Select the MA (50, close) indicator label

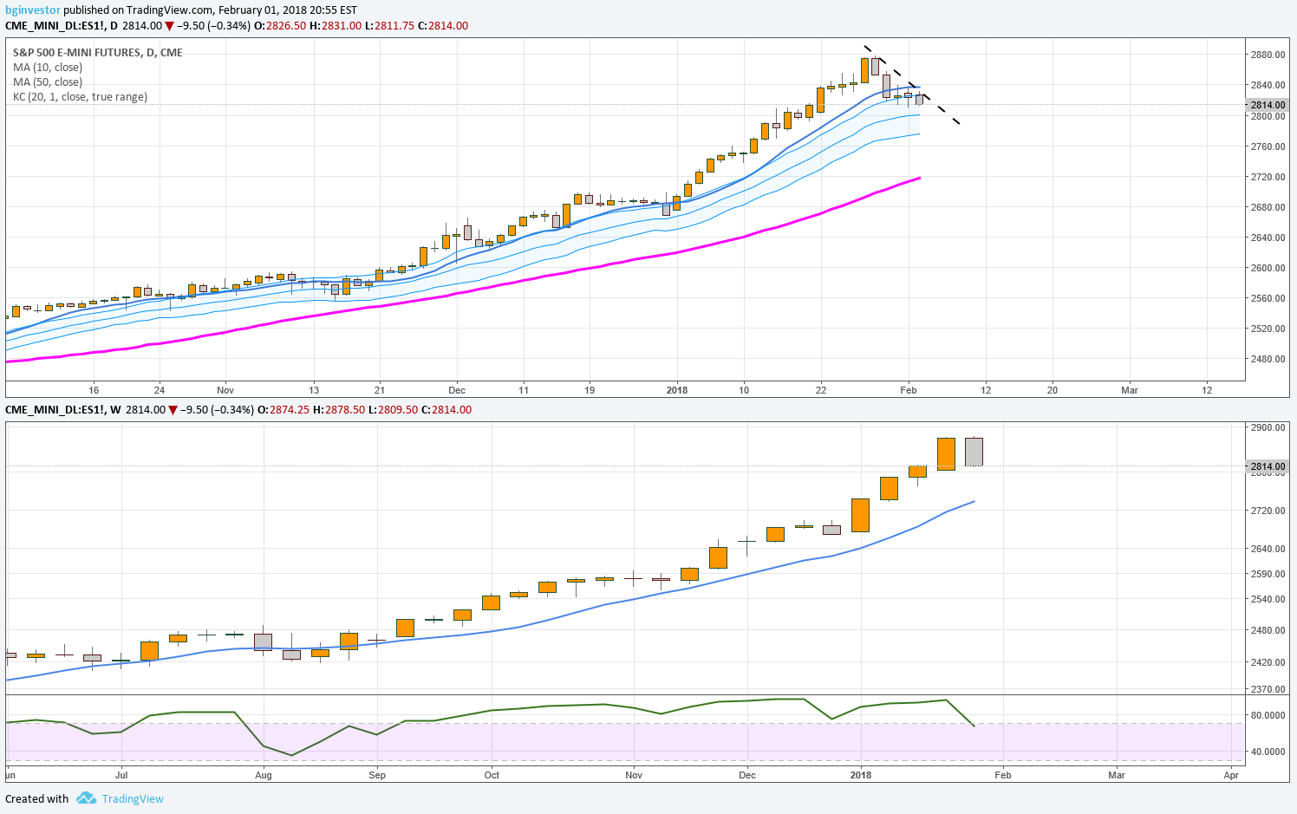coord(48,81)
